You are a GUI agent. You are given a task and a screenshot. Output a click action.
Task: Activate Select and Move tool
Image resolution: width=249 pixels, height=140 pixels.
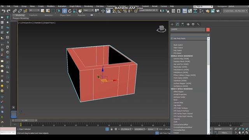point(65,11)
